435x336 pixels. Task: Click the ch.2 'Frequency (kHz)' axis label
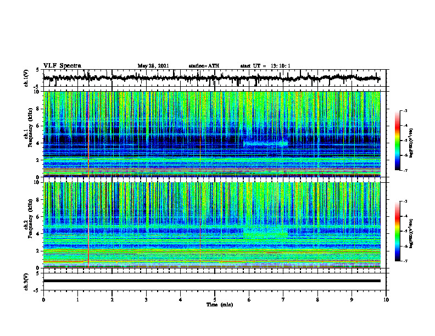click(x=31, y=219)
